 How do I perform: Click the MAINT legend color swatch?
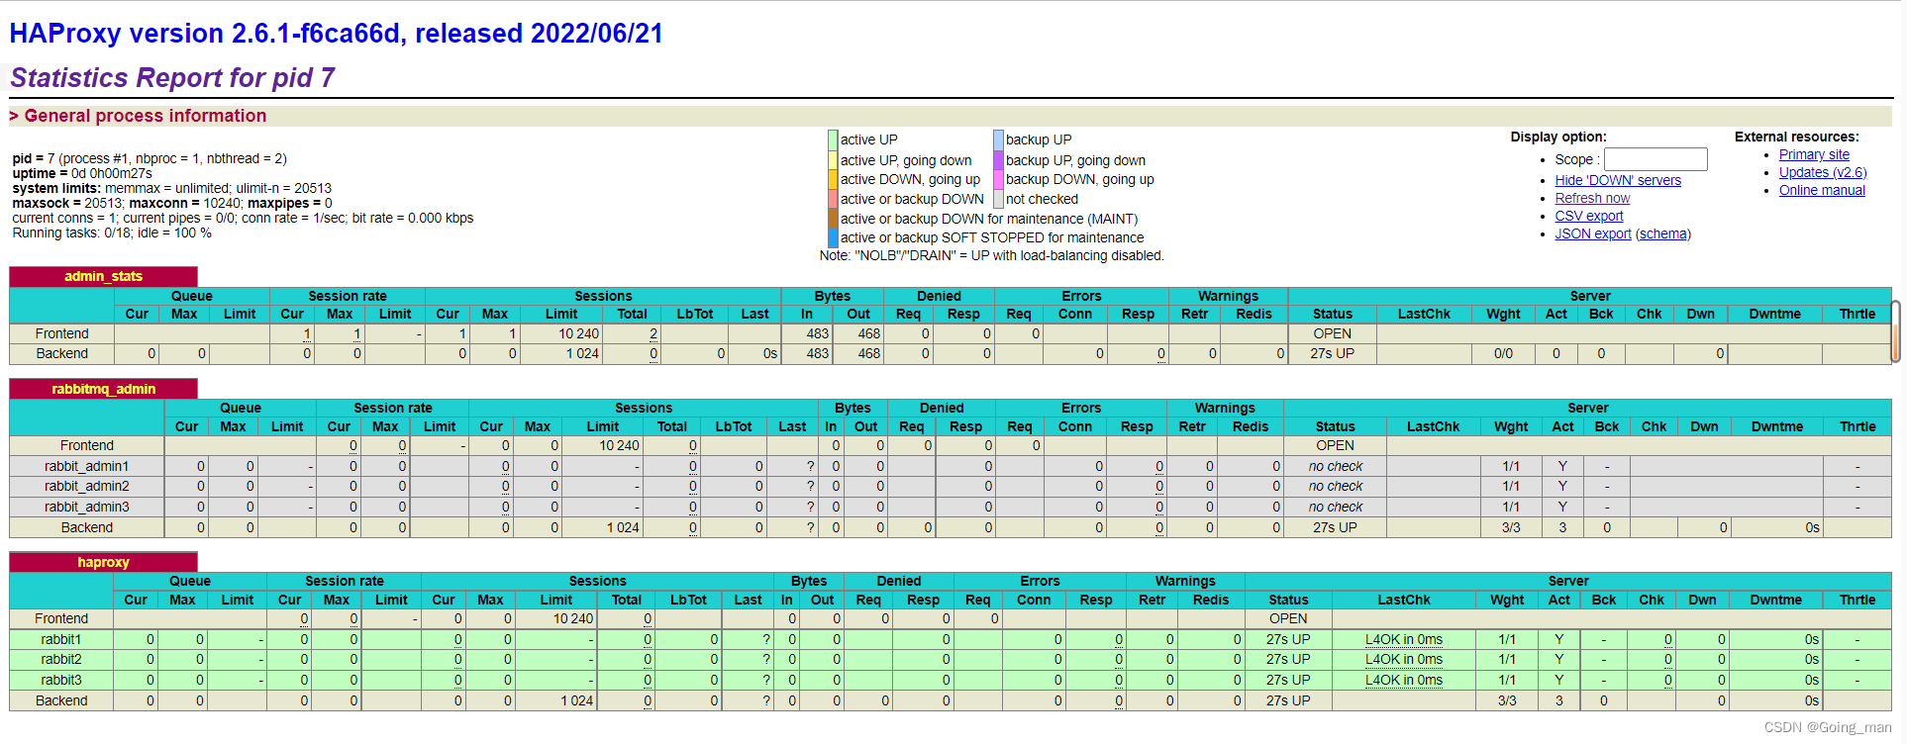click(833, 219)
